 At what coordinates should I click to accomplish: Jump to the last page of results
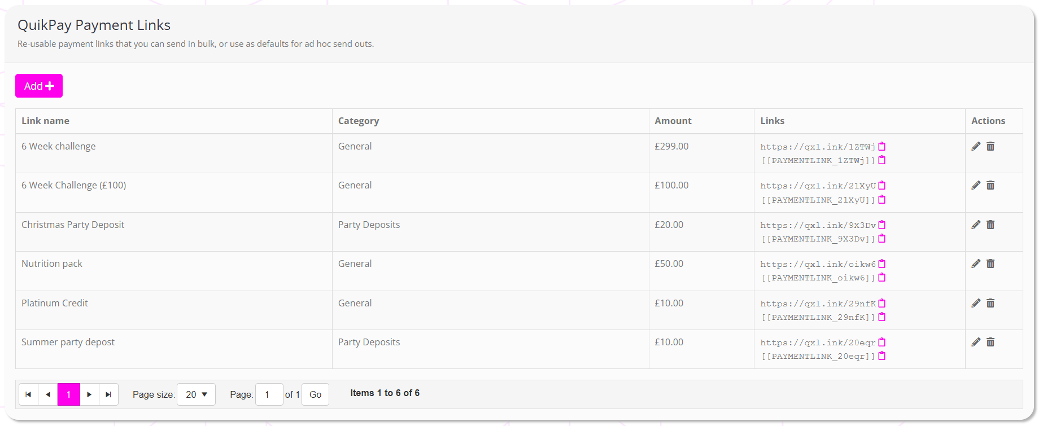[108, 394]
